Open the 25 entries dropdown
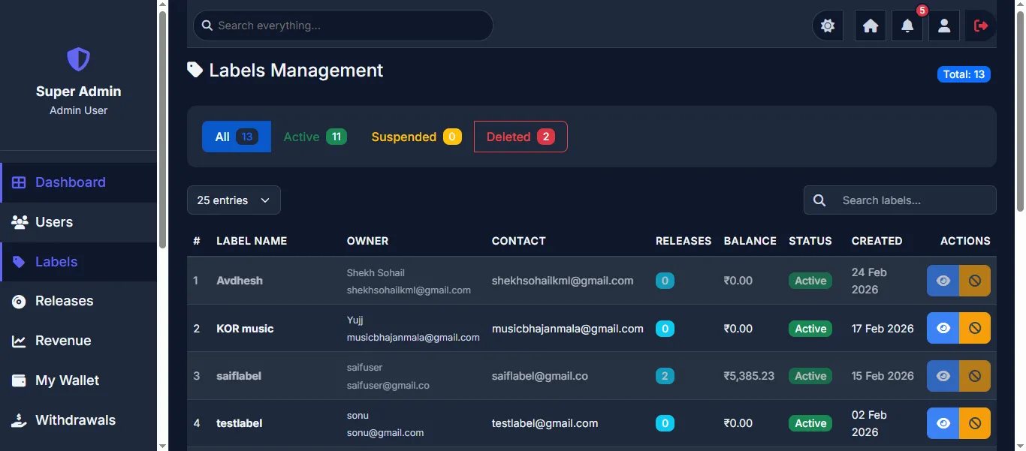Viewport: 1026px width, 451px height. [x=234, y=200]
